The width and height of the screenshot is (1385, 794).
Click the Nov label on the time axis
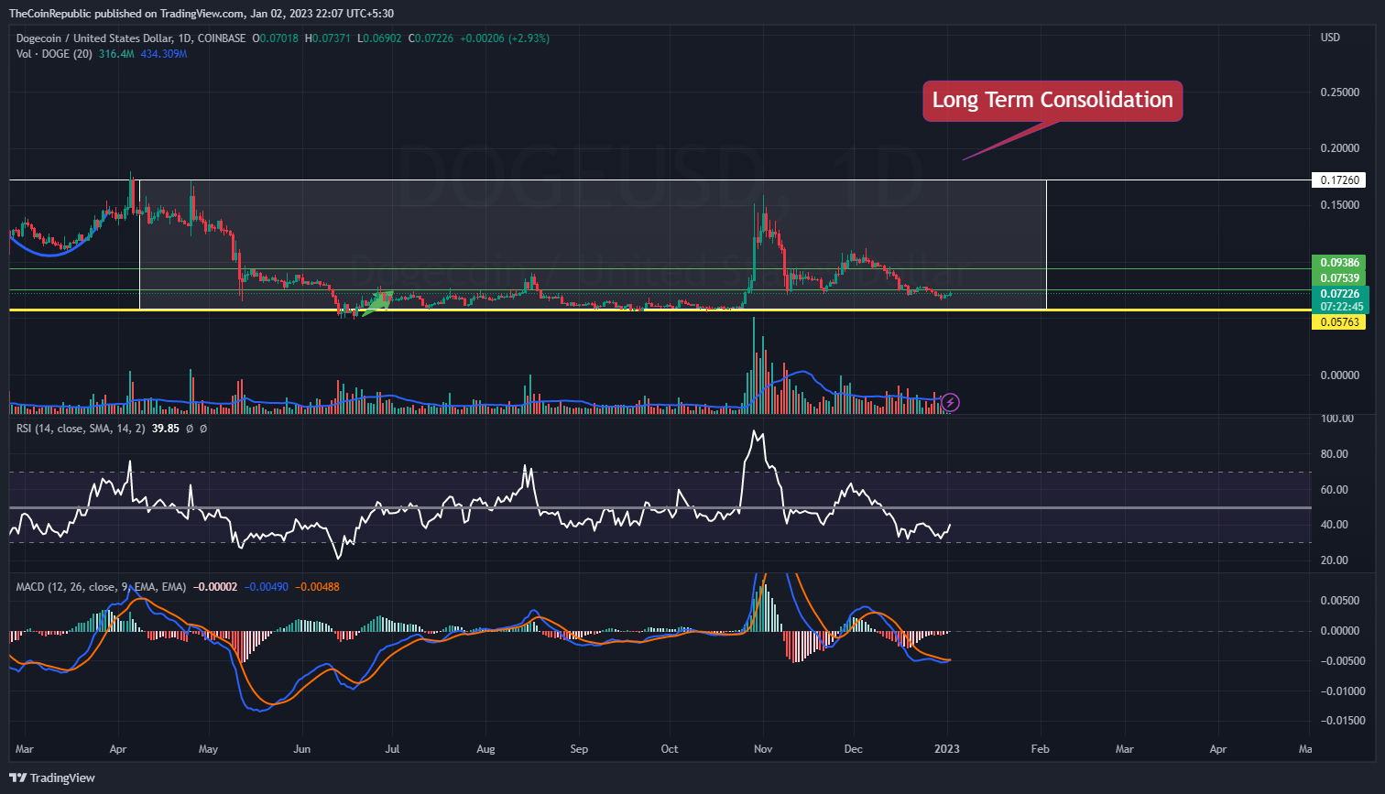pyautogui.click(x=763, y=748)
